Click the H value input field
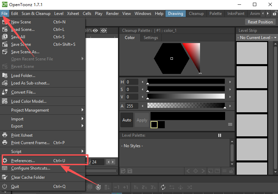This screenshot has width=278, height=194. (132, 82)
